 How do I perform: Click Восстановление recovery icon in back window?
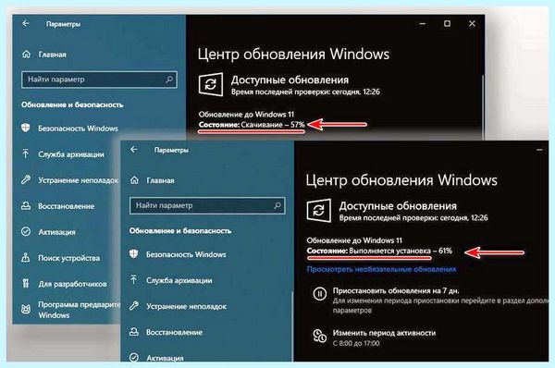(x=26, y=205)
